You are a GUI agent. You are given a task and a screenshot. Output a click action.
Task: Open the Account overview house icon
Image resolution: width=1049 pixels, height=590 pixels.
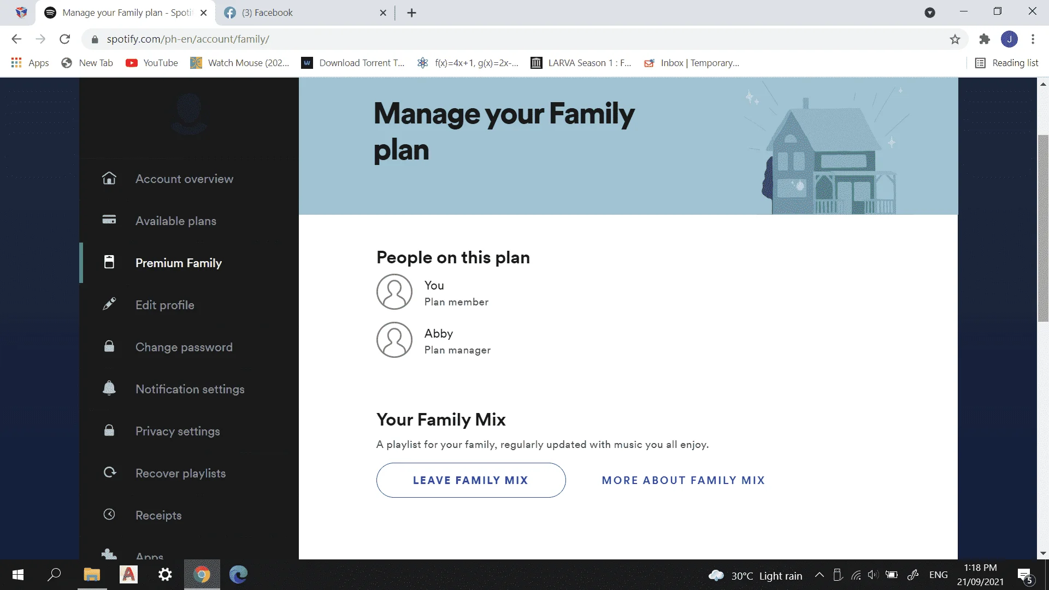[x=109, y=178]
